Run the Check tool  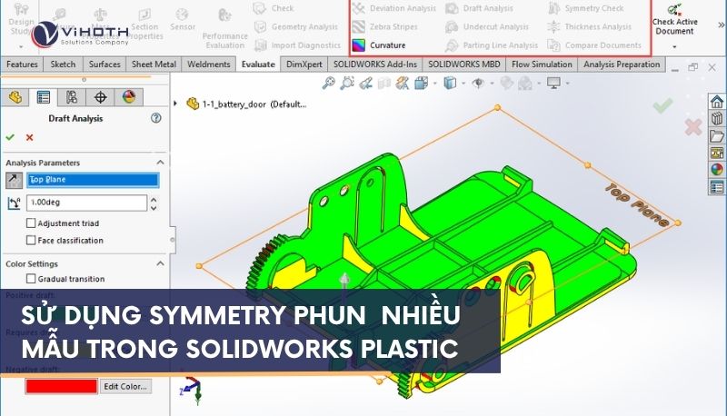(274, 8)
